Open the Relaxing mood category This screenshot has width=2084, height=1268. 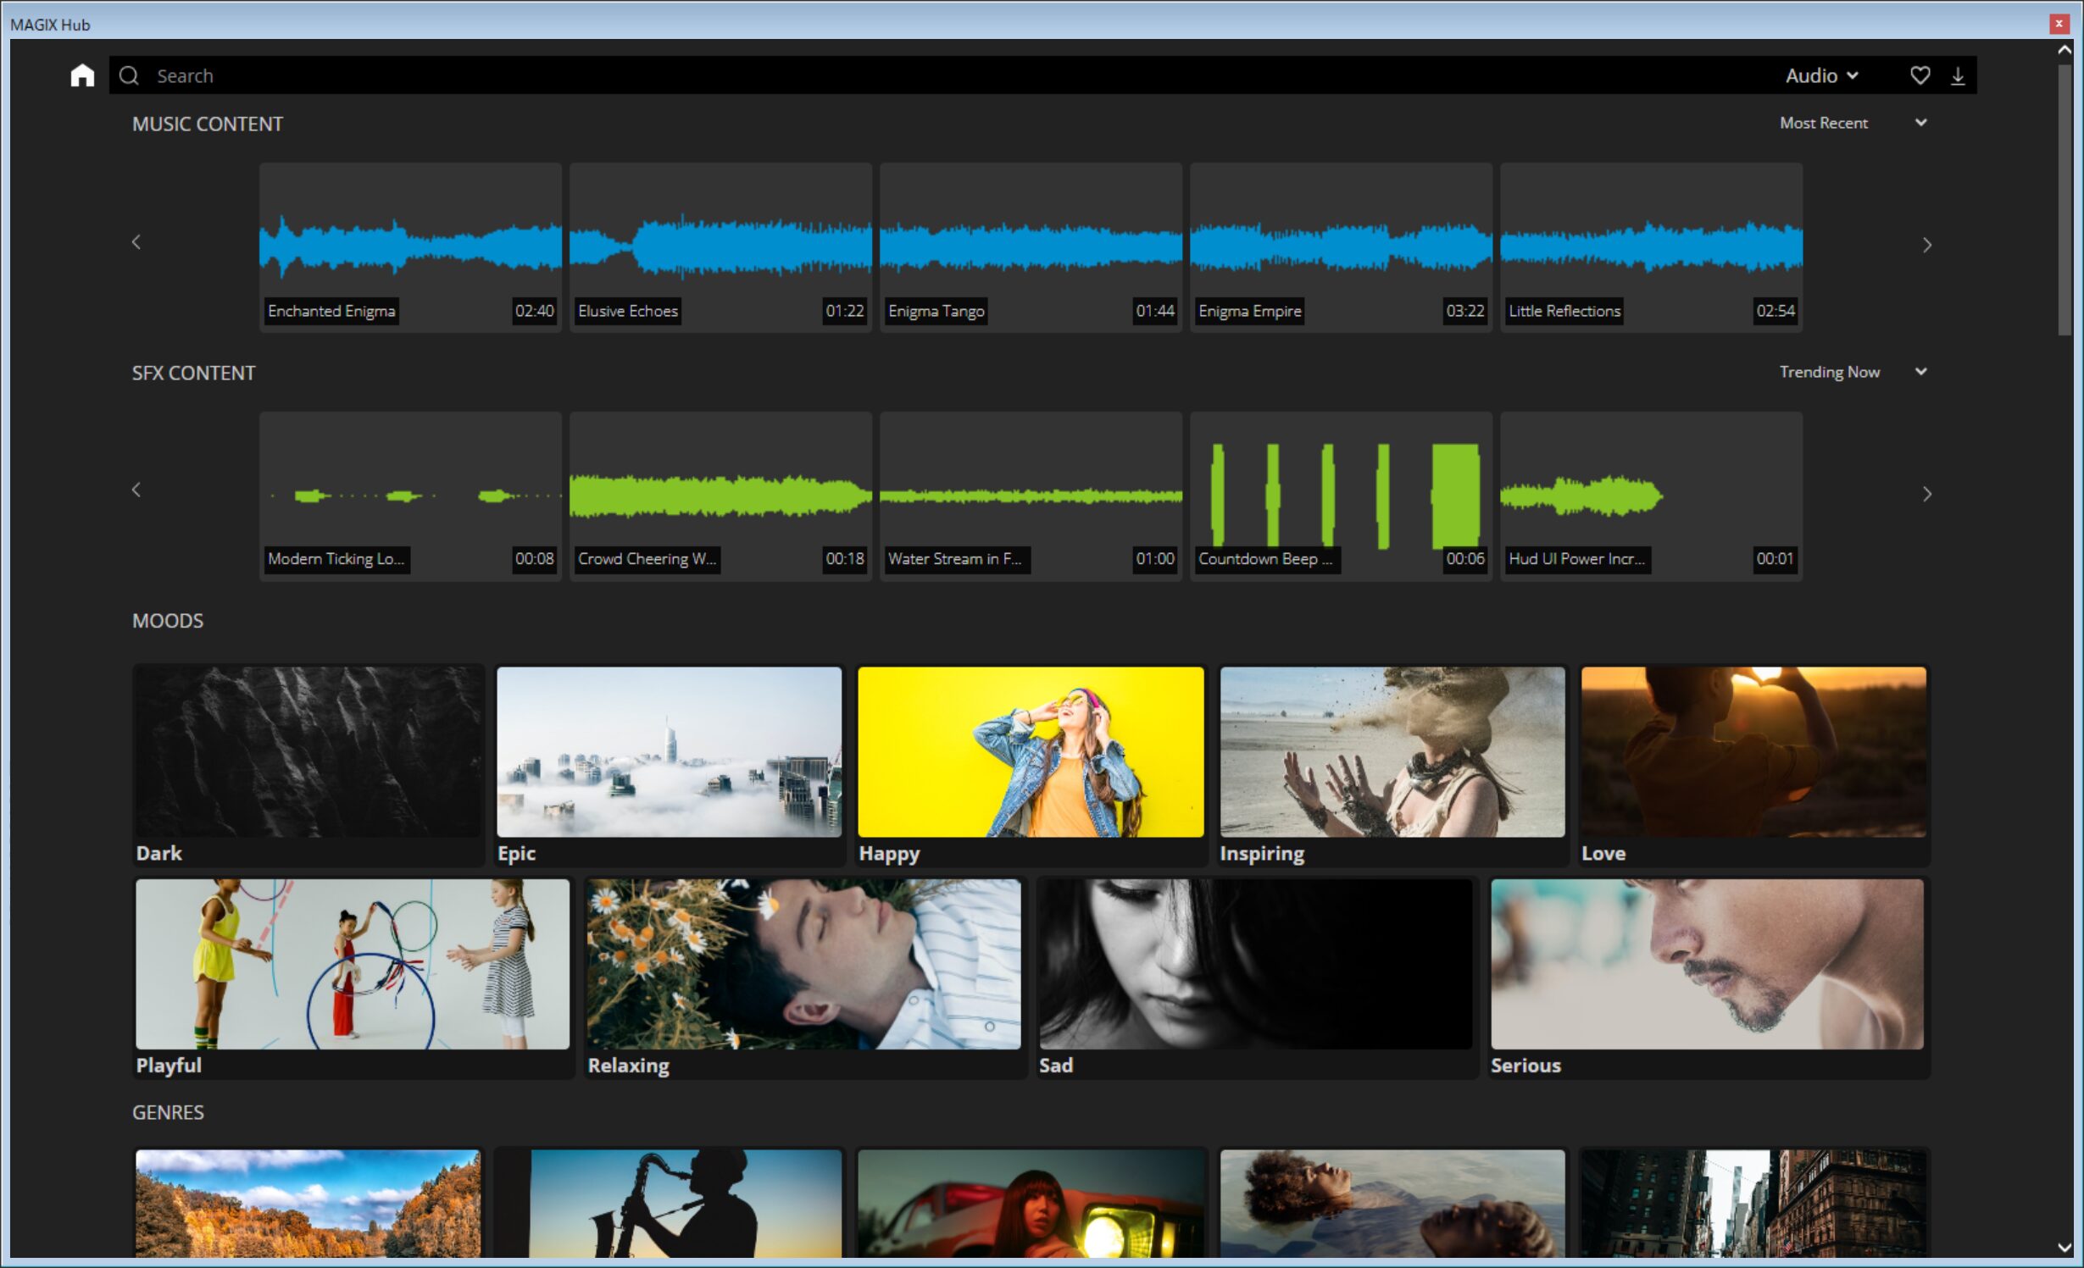point(804,977)
